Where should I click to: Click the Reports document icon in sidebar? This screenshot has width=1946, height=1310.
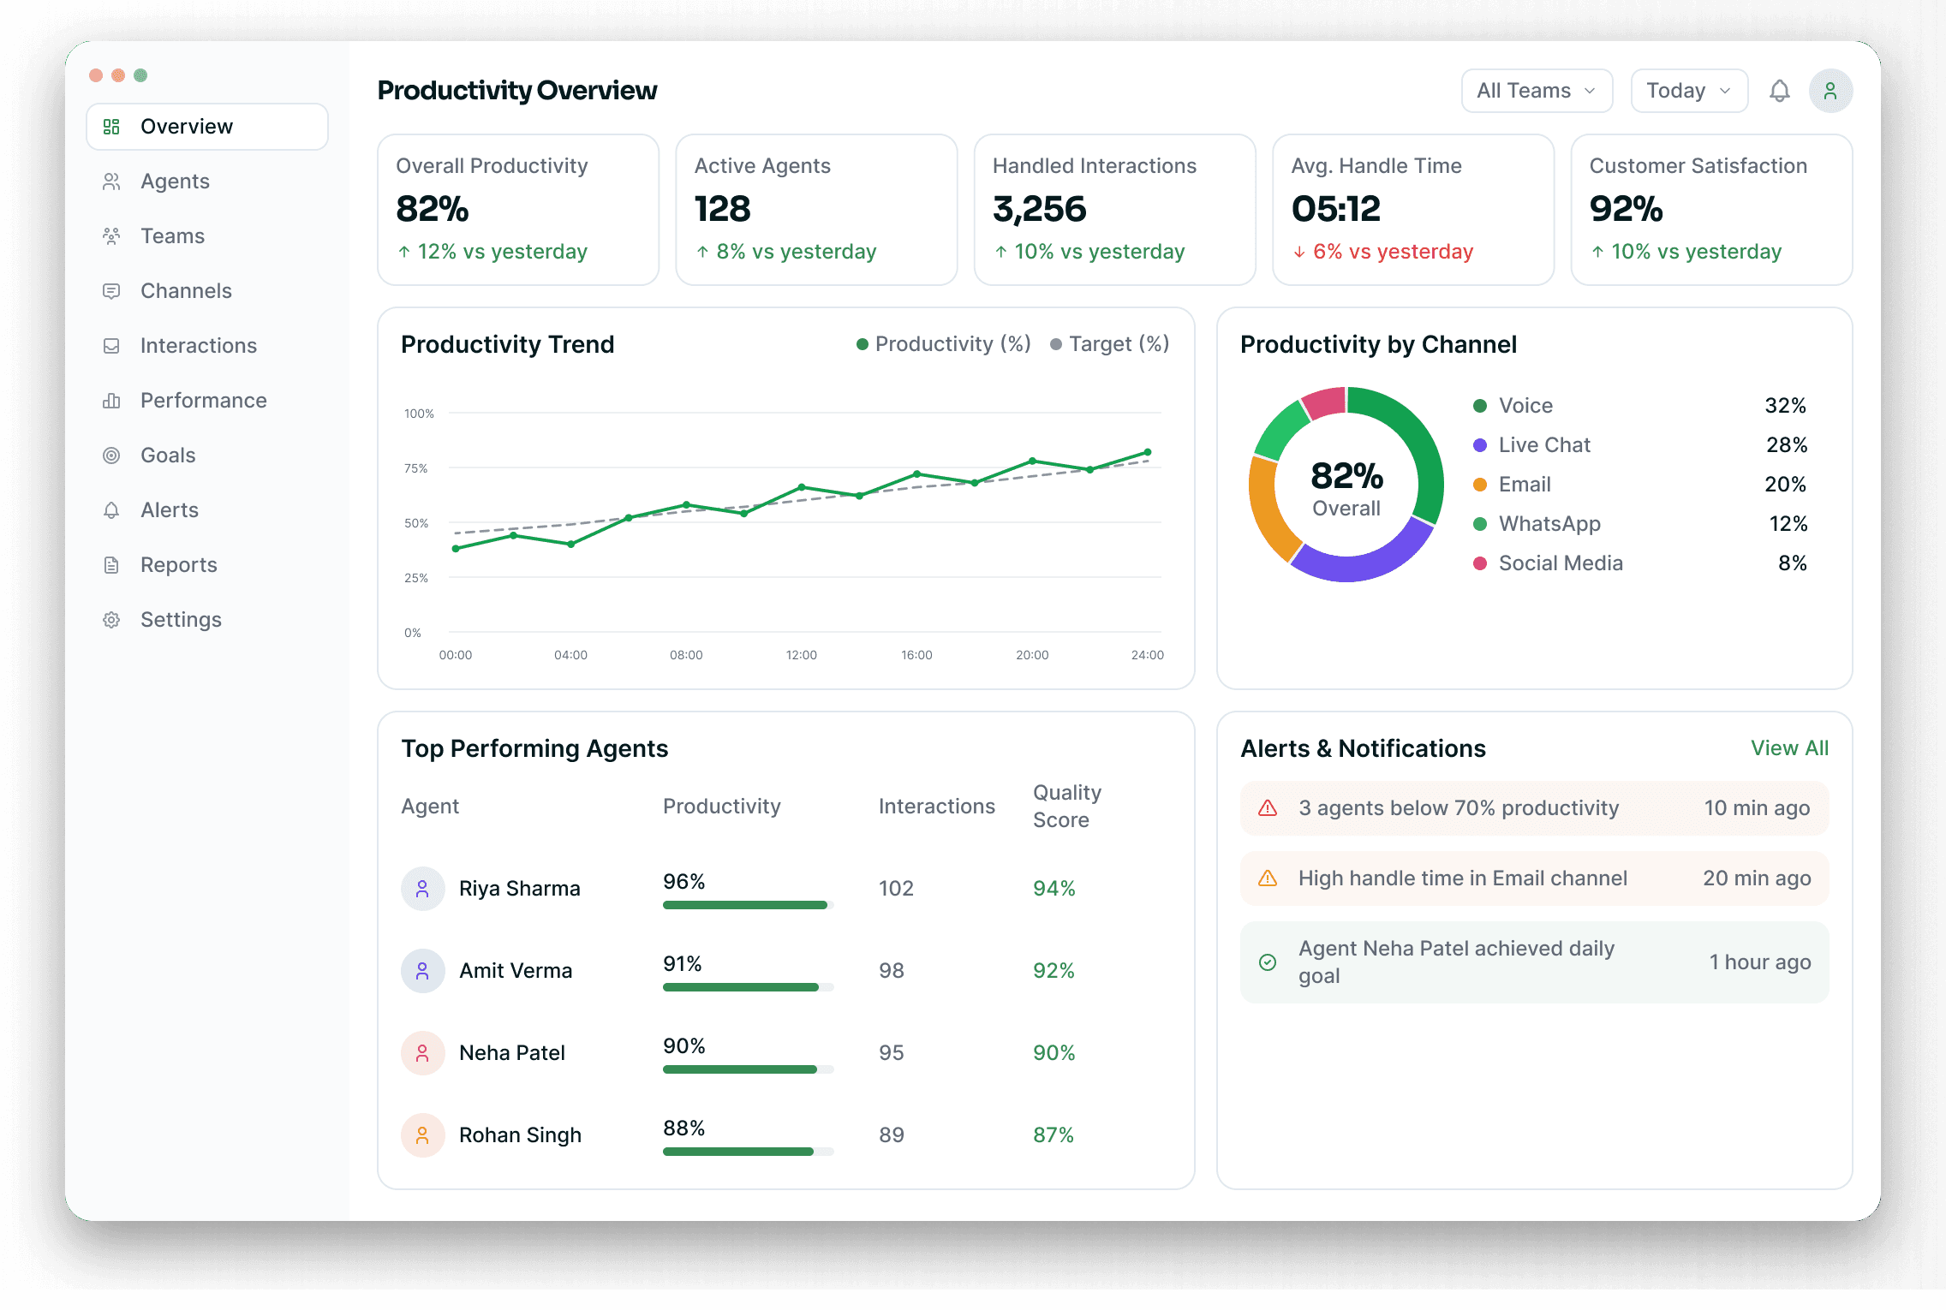click(111, 565)
